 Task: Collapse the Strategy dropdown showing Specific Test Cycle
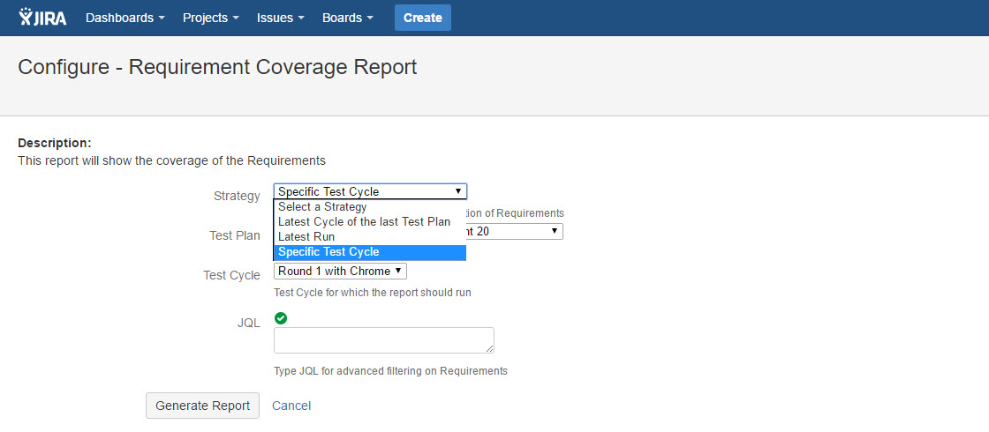click(370, 191)
